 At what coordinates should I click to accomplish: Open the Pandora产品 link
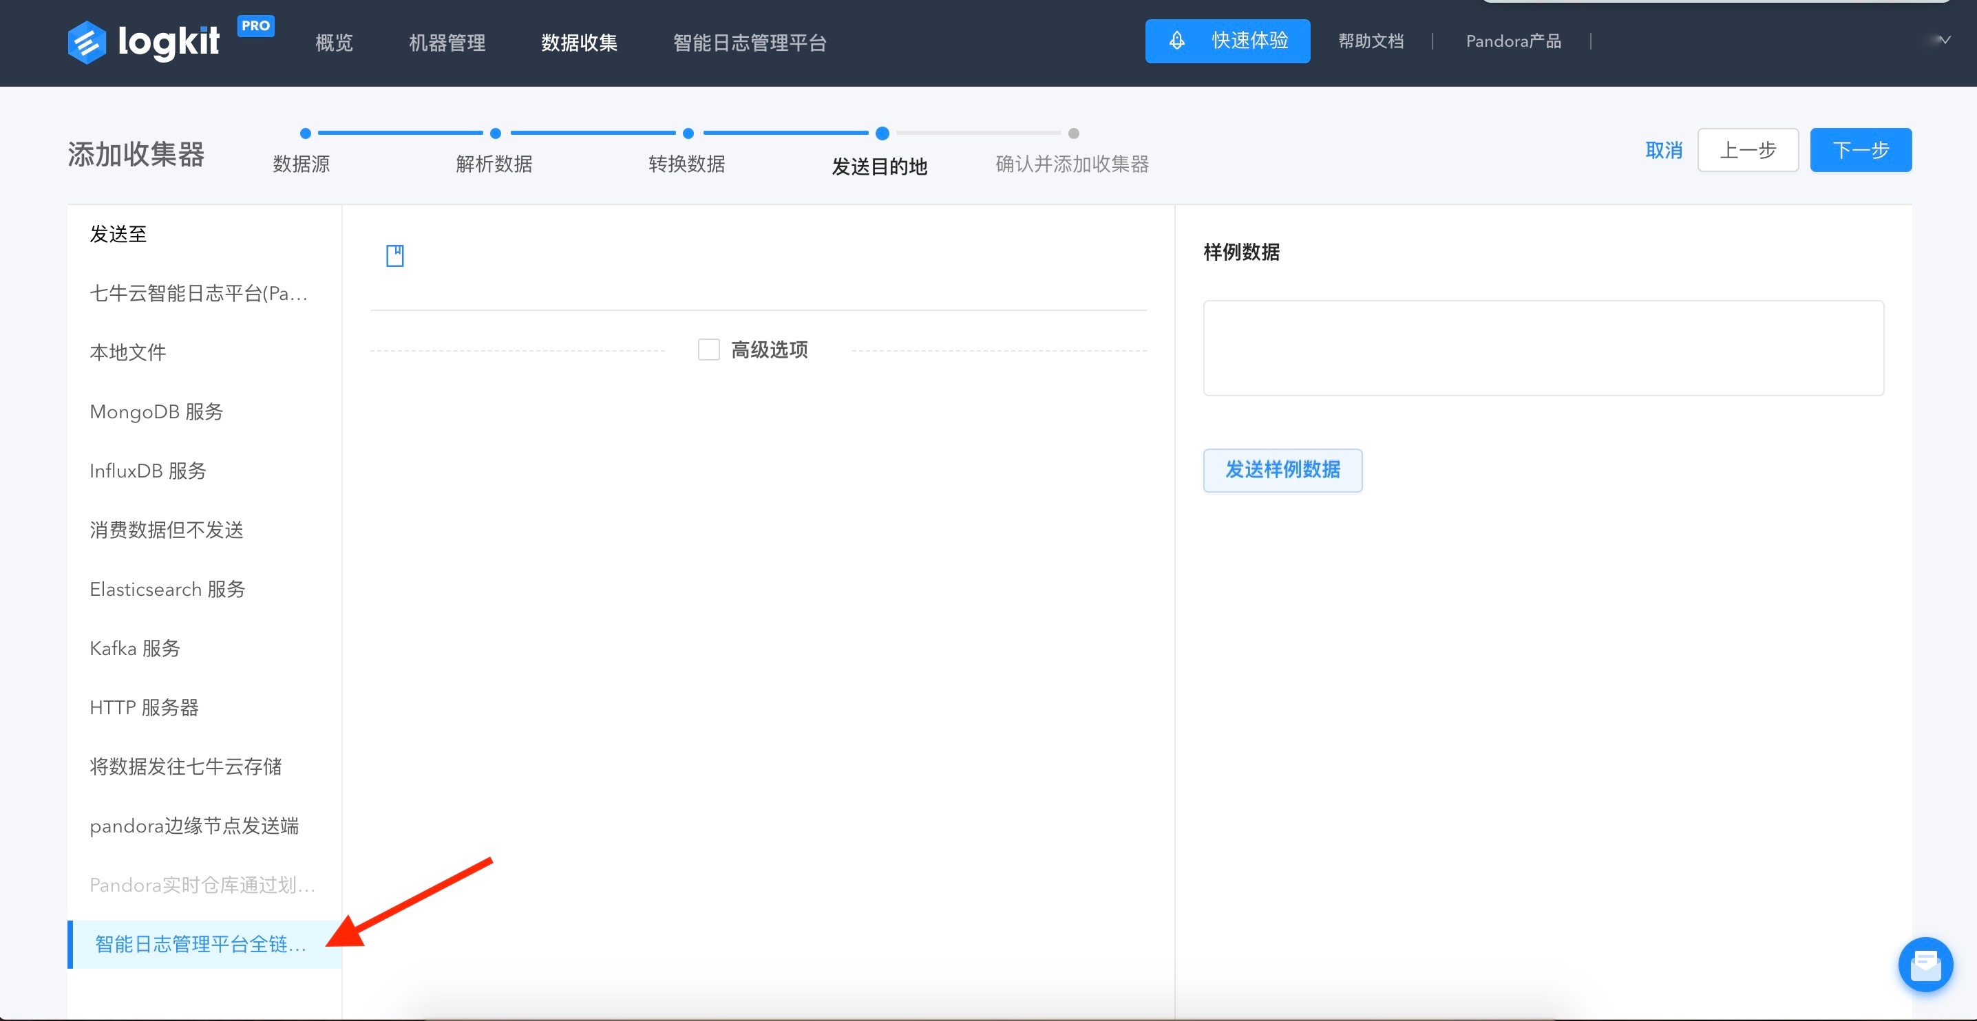click(1514, 41)
